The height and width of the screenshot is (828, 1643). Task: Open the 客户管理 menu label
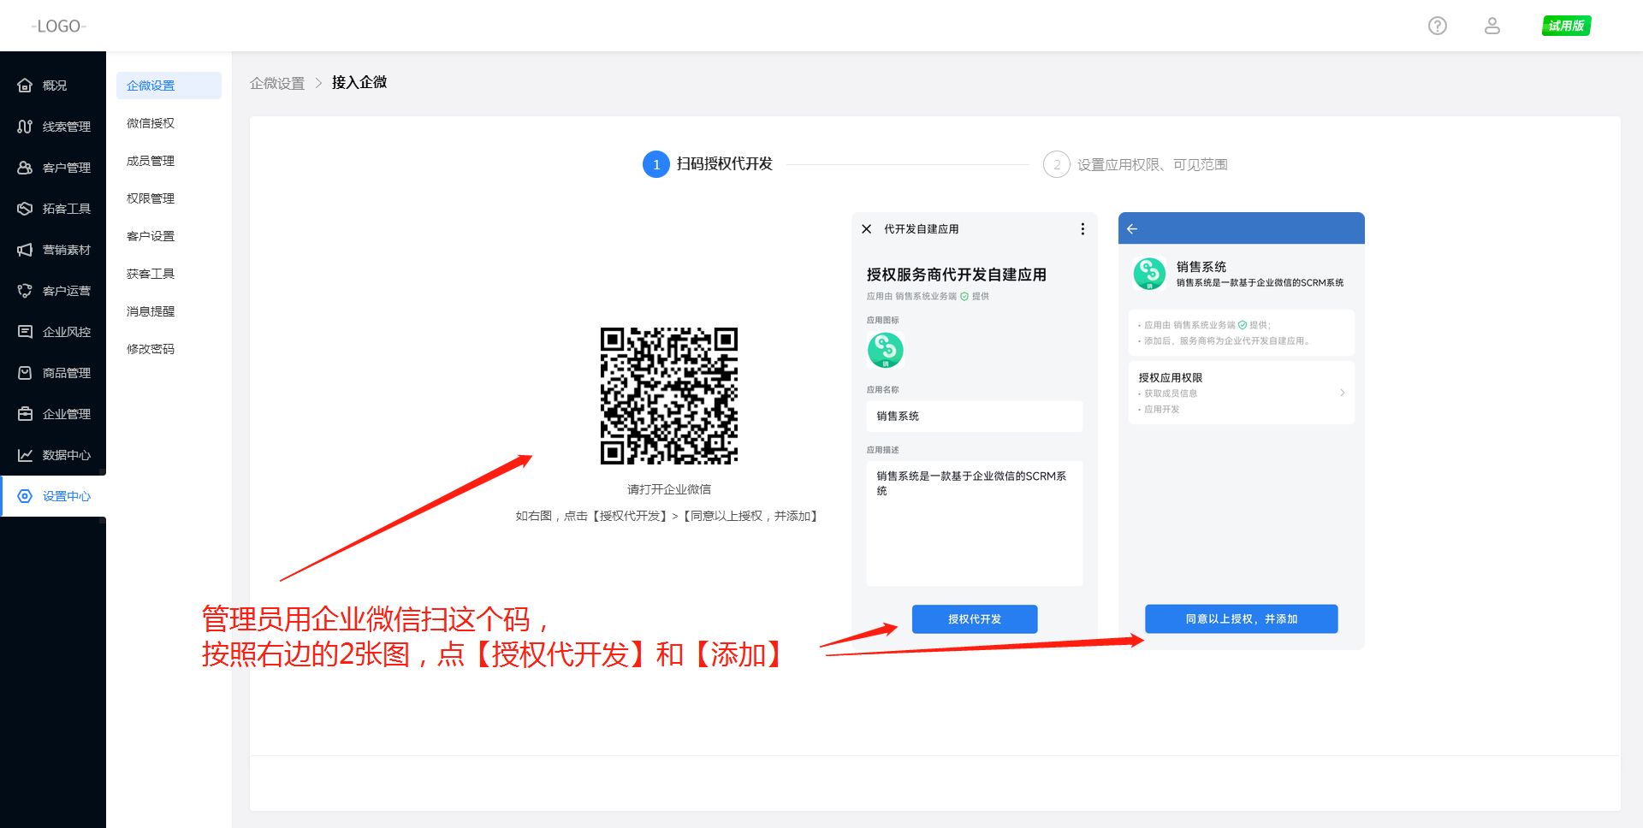click(x=67, y=168)
